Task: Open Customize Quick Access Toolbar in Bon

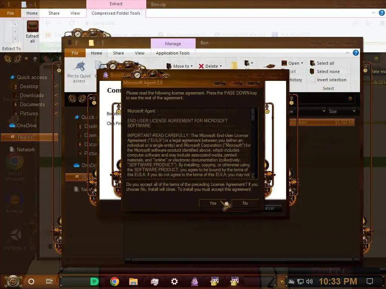Action: tap(98, 43)
